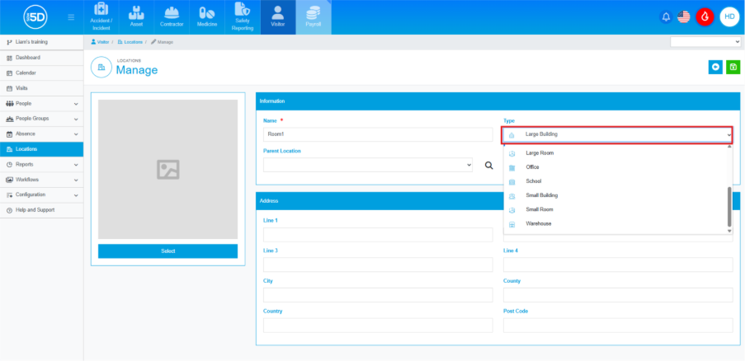Viewport: 745px width, 361px height.
Task: Click the US flag language icon
Action: (x=684, y=16)
